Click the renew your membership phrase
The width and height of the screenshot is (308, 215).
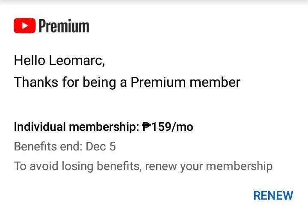pos(209,166)
